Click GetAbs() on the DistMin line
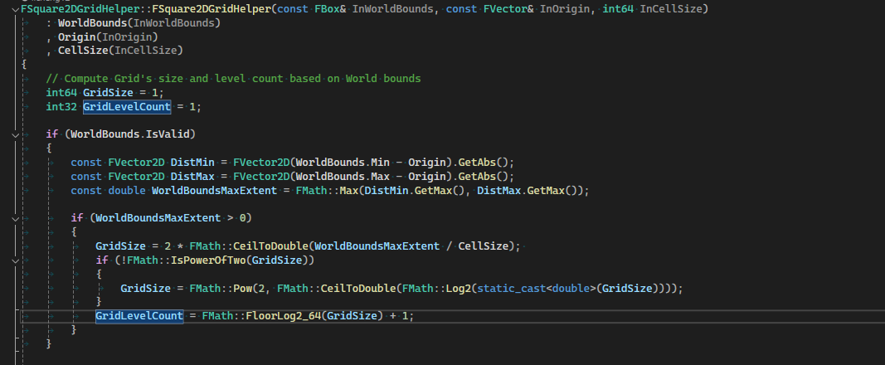This screenshot has height=365, width=885. point(483,163)
